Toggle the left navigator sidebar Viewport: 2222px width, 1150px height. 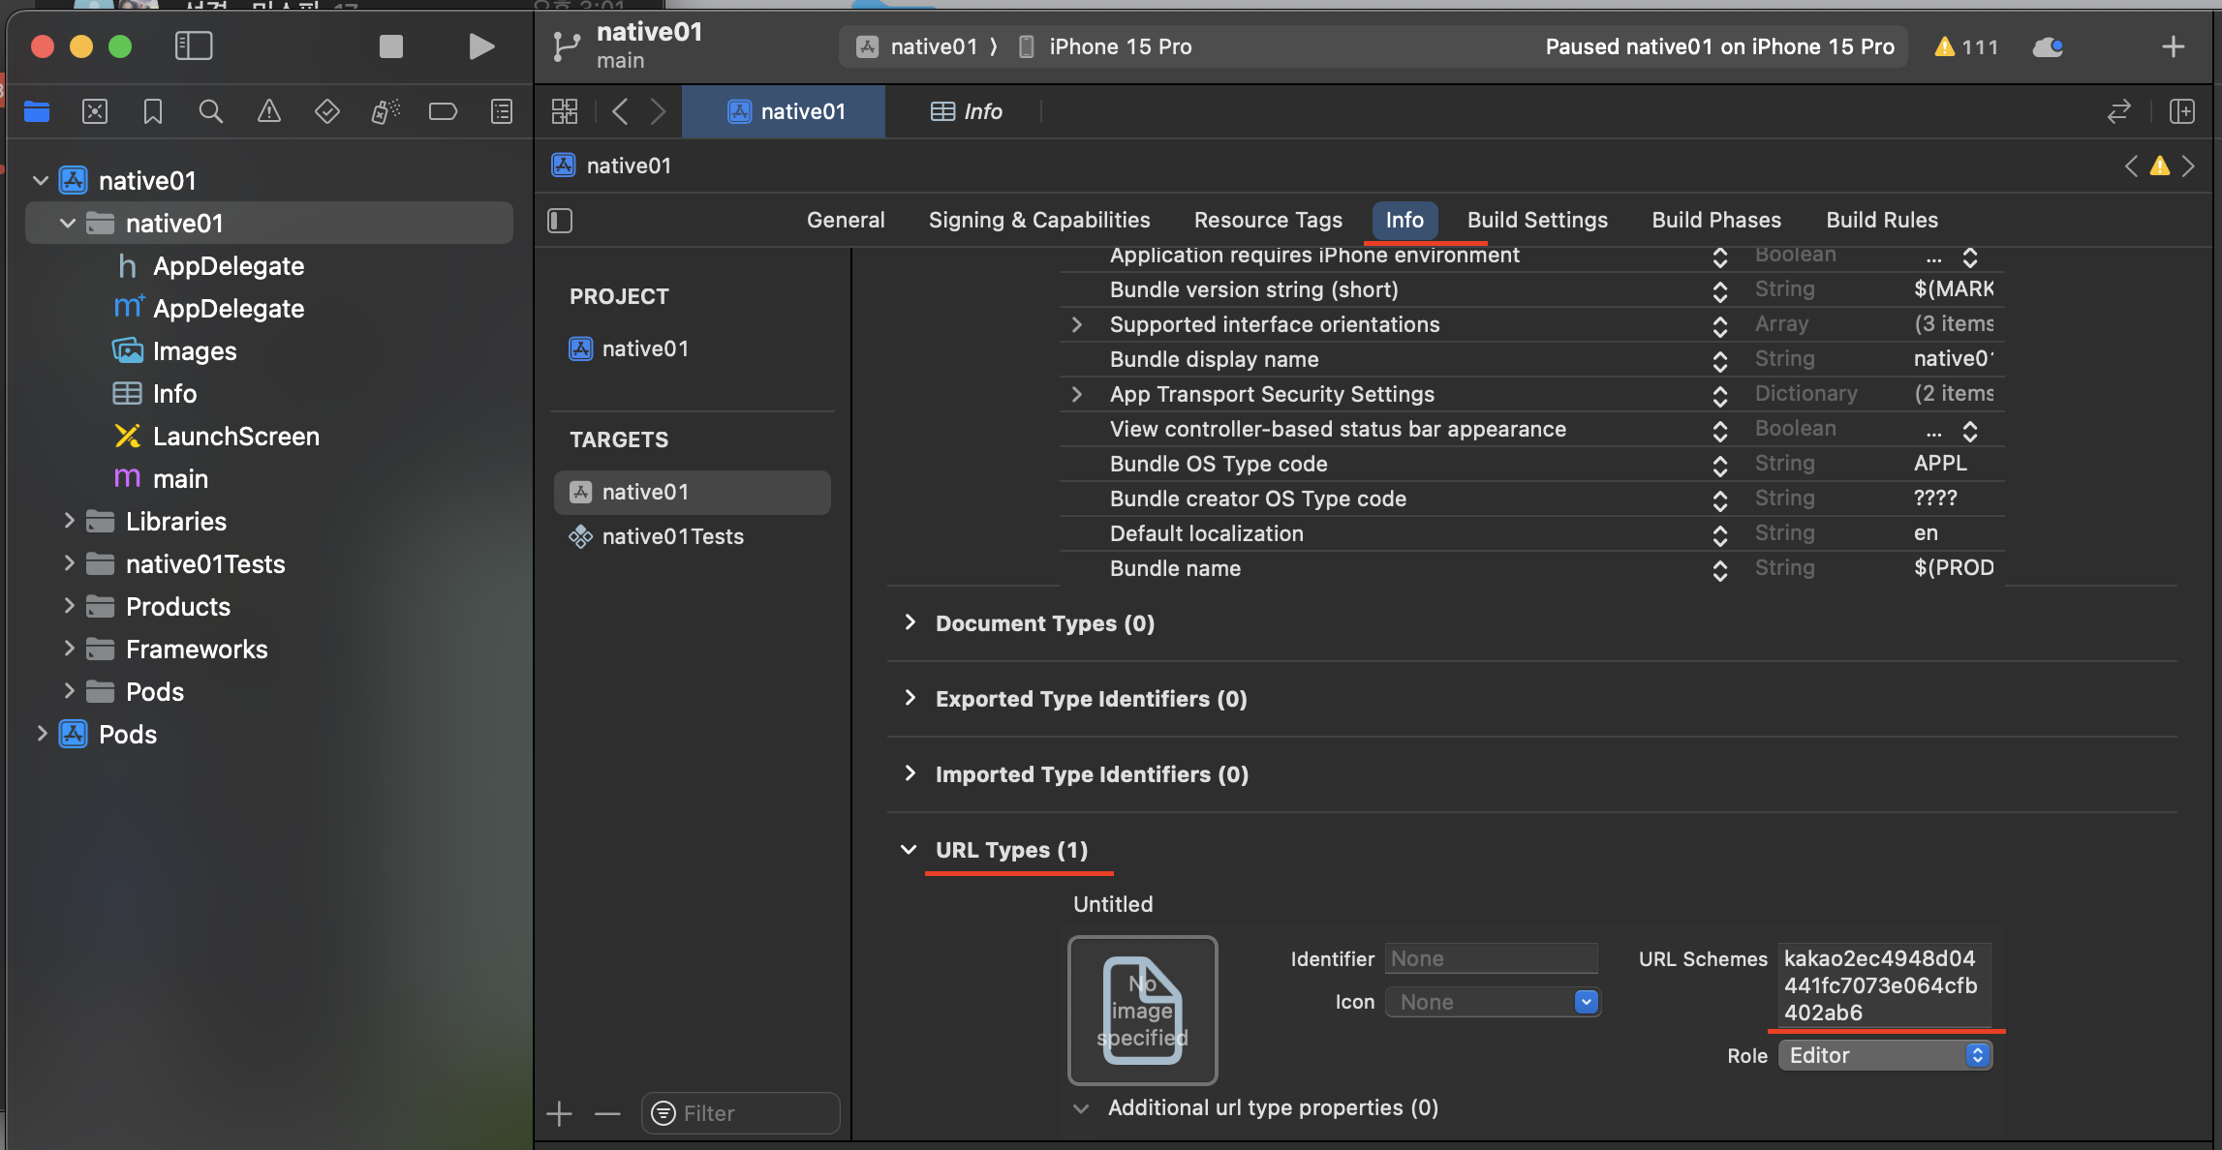(194, 46)
